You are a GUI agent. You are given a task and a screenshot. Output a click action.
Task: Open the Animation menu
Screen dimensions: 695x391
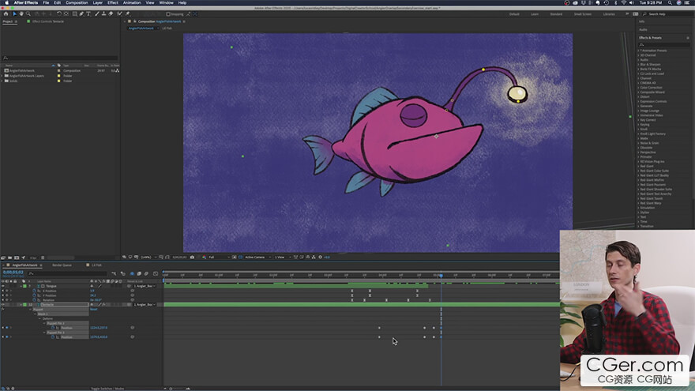click(x=132, y=2)
